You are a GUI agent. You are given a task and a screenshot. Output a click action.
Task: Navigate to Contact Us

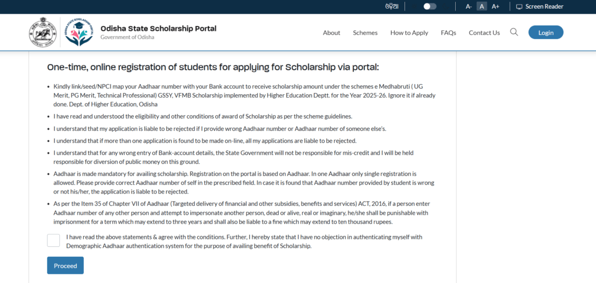pyautogui.click(x=484, y=33)
